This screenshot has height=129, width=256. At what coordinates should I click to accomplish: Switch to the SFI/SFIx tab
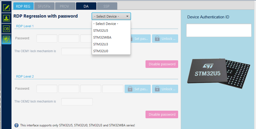[44, 6]
